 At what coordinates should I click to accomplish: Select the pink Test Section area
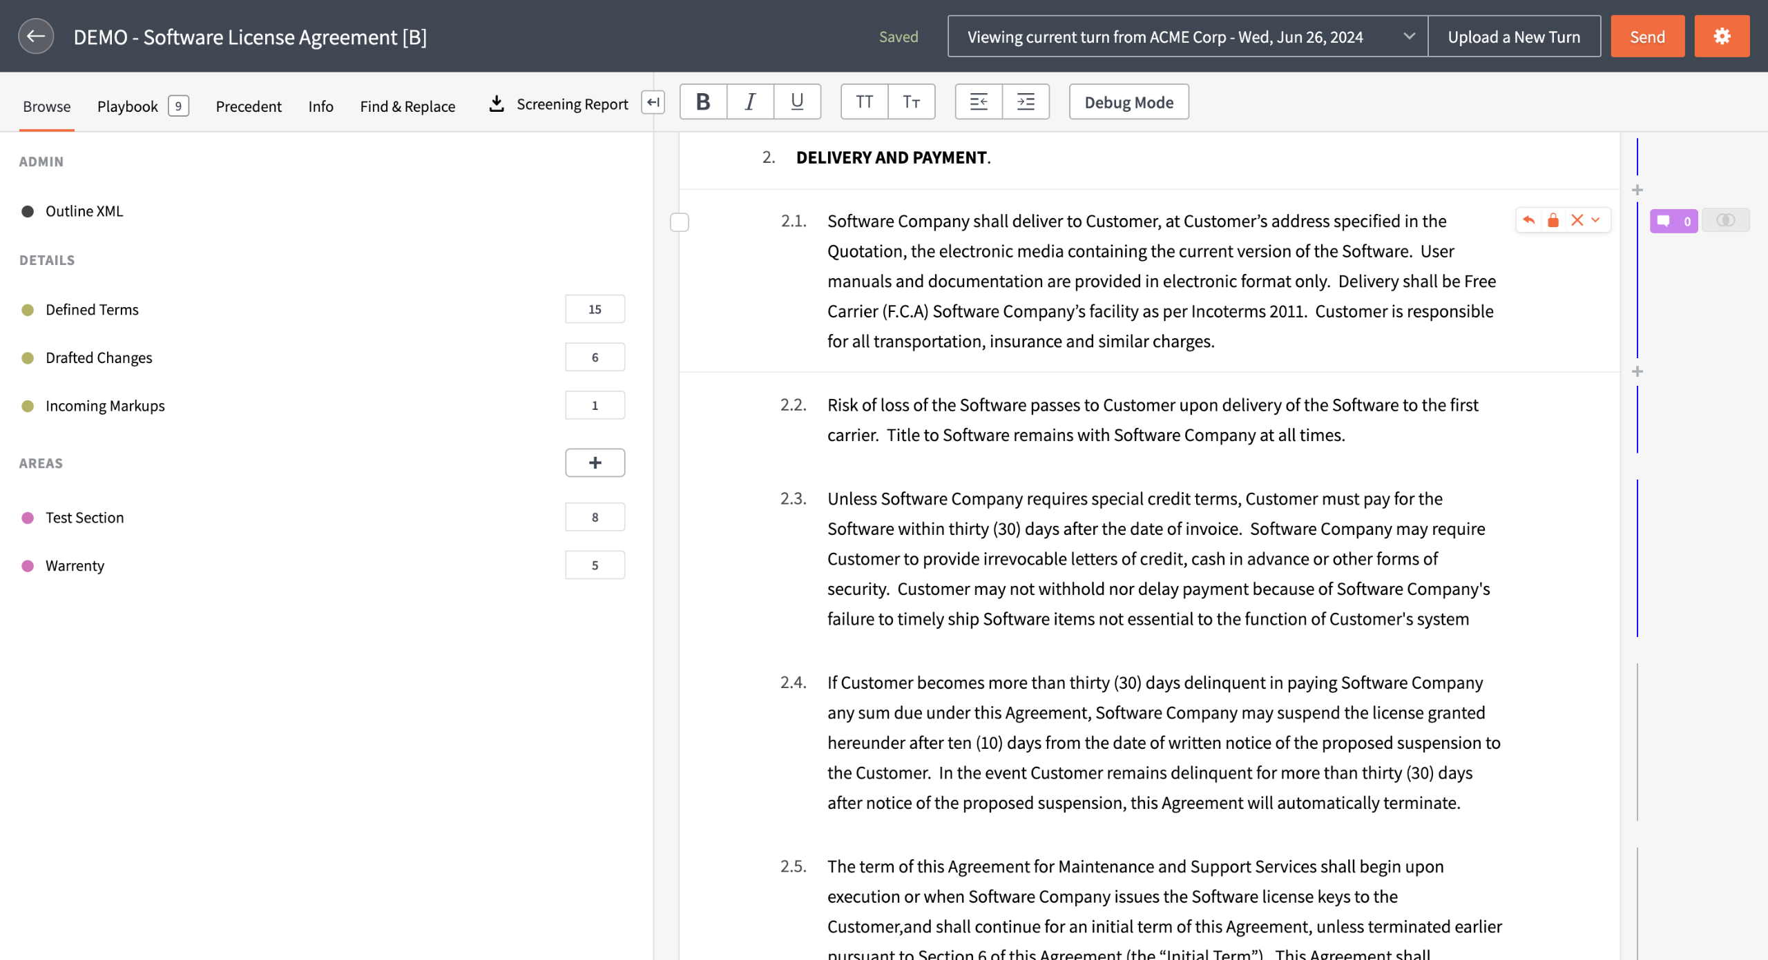click(84, 518)
